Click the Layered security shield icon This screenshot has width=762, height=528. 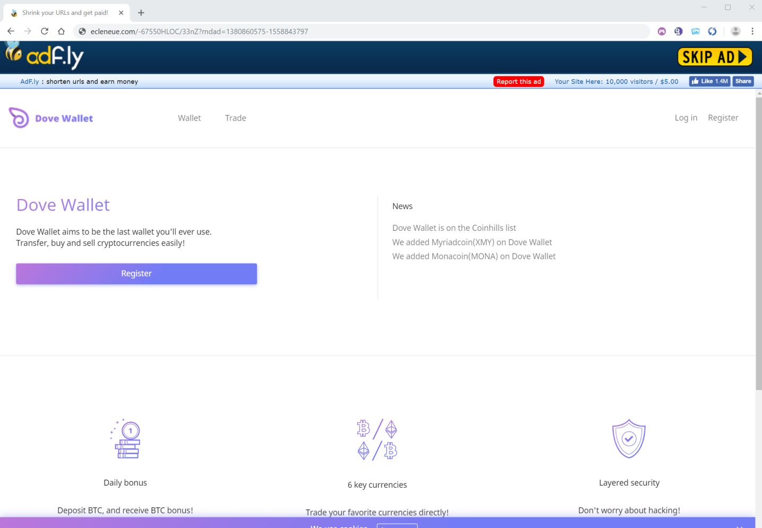629,439
